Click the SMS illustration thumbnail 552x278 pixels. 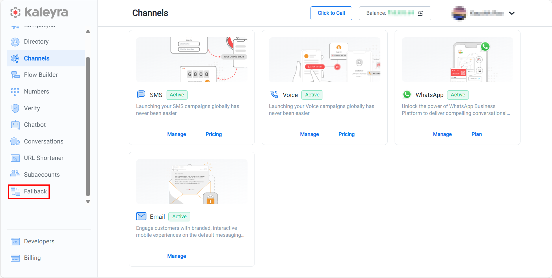[x=192, y=60]
